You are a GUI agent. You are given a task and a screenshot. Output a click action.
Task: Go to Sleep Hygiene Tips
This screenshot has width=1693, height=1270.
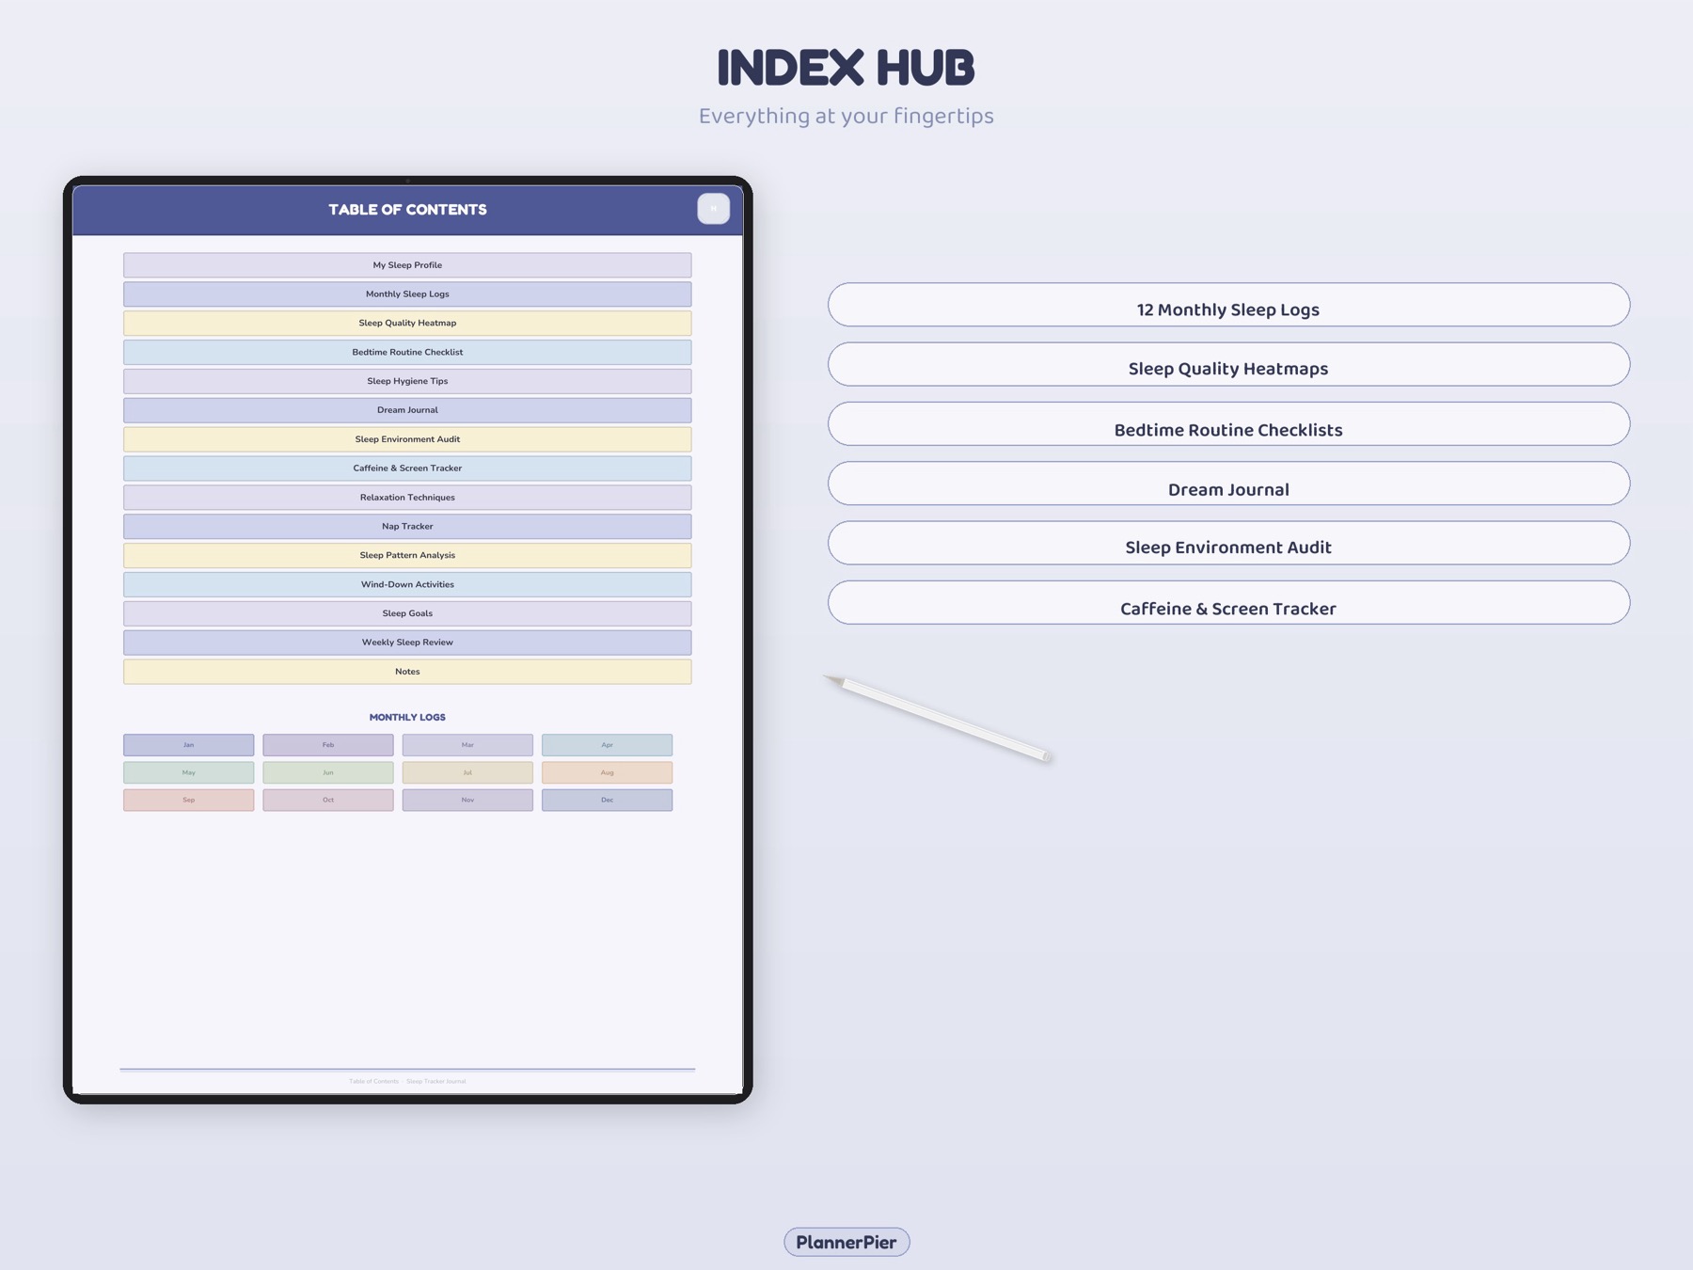[x=406, y=381]
